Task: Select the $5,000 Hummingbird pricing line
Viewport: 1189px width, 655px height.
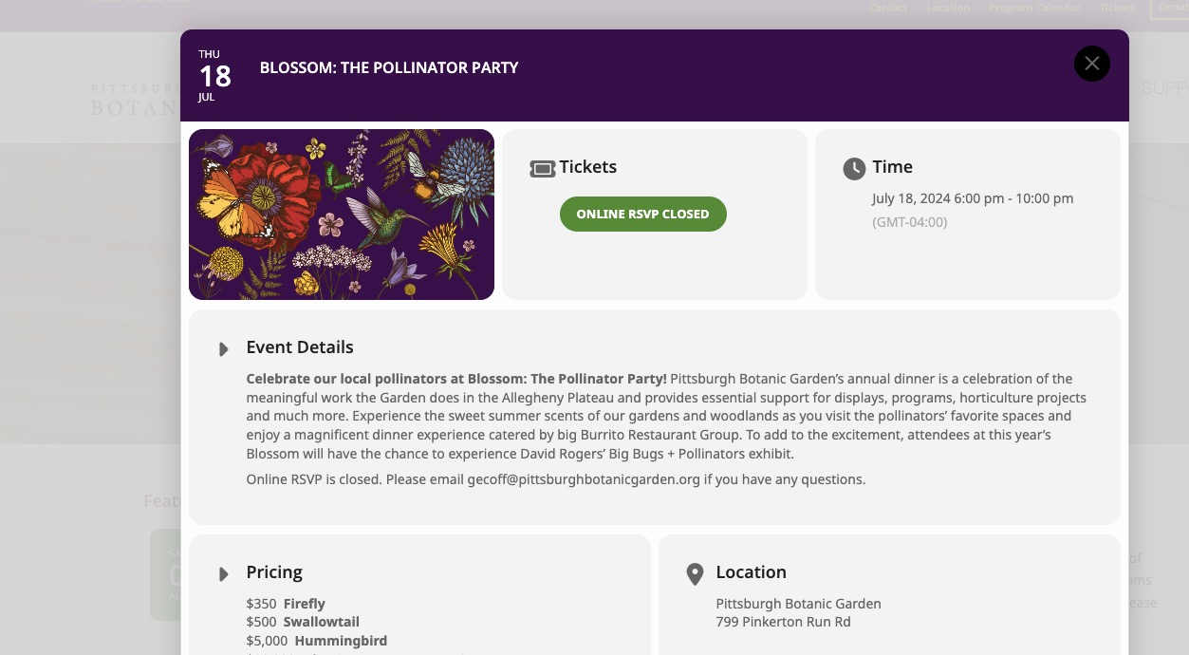Action: (x=317, y=641)
